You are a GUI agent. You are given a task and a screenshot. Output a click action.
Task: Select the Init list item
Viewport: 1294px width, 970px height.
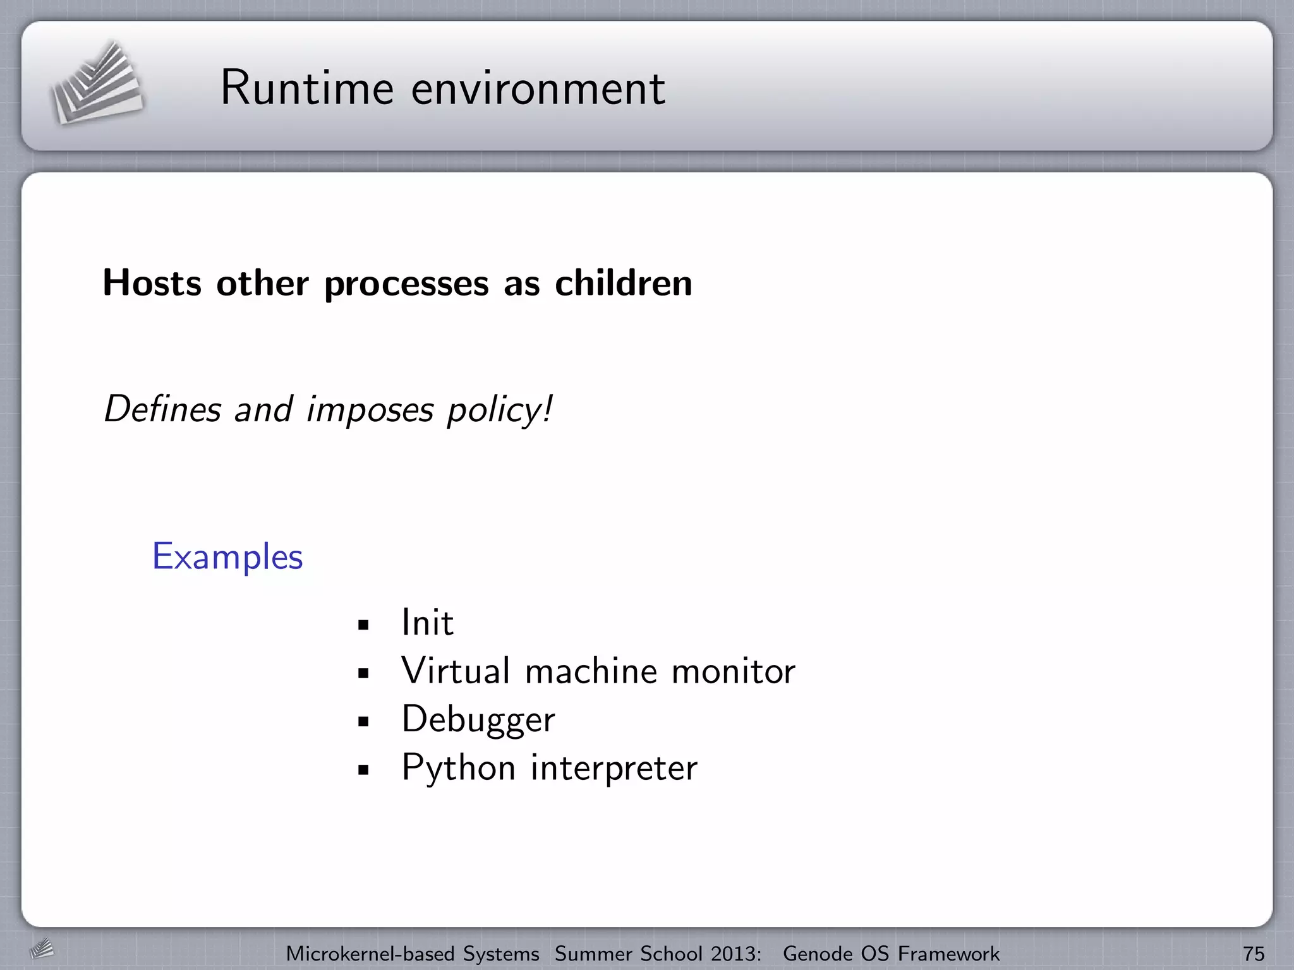tap(428, 622)
